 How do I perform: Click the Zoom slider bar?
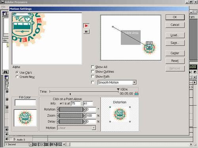click(71, 116)
